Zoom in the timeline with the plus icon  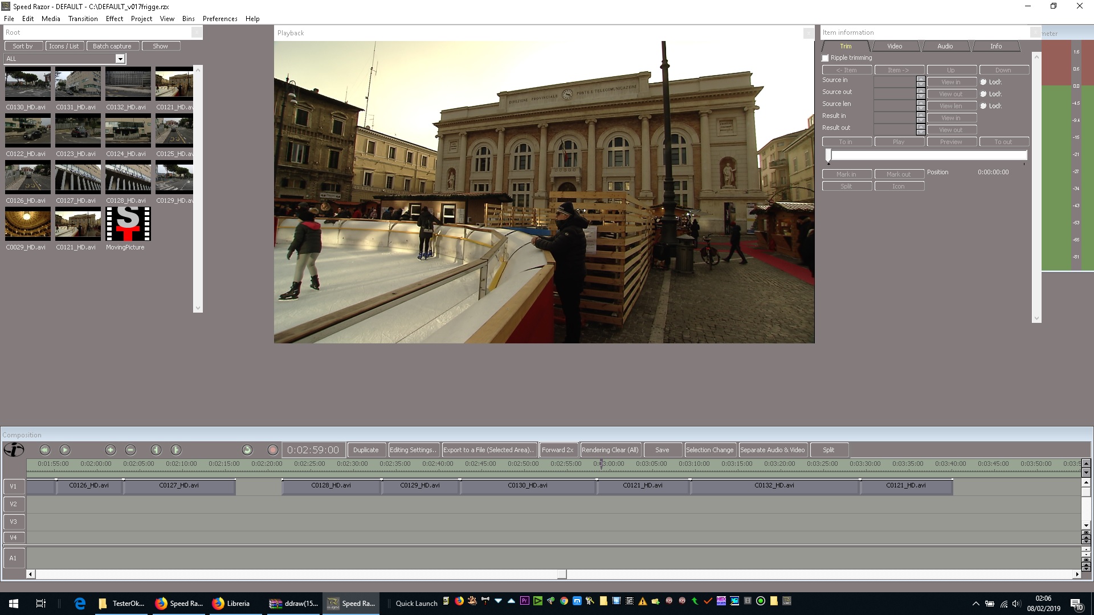click(x=111, y=450)
